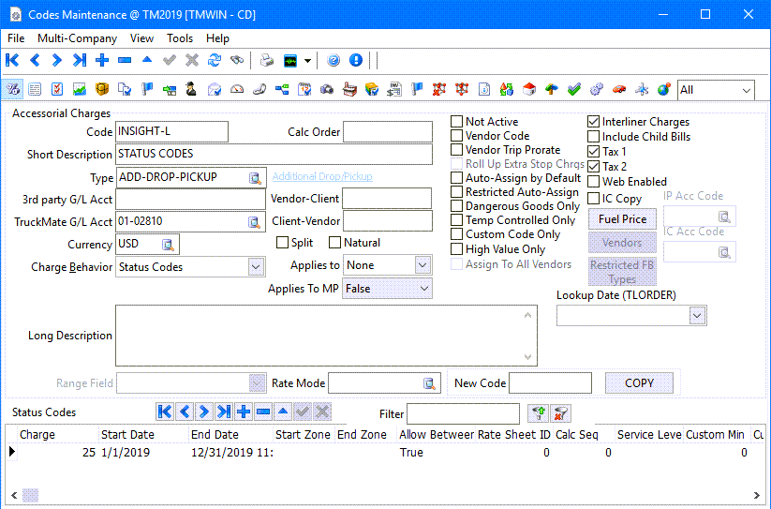Click in the Filter text field
The image size is (771, 509).
(463, 413)
